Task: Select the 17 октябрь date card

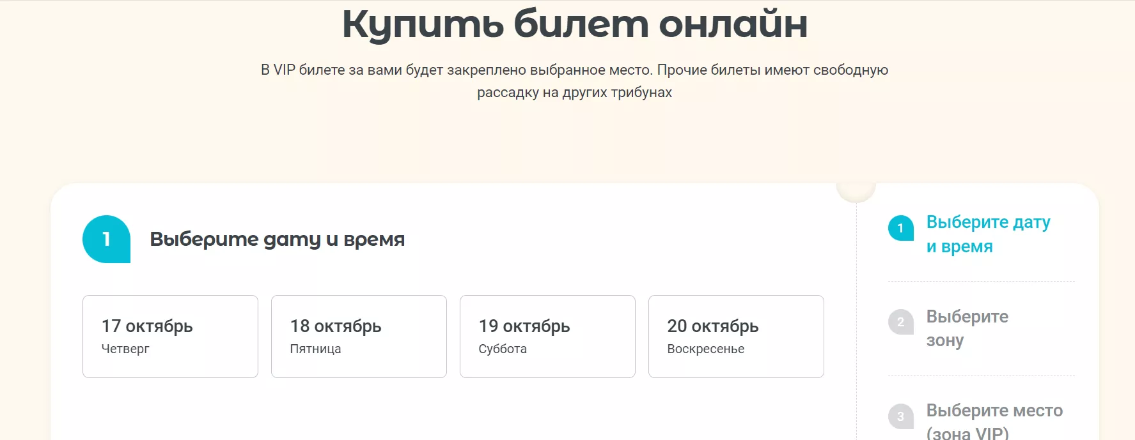Action: point(170,336)
